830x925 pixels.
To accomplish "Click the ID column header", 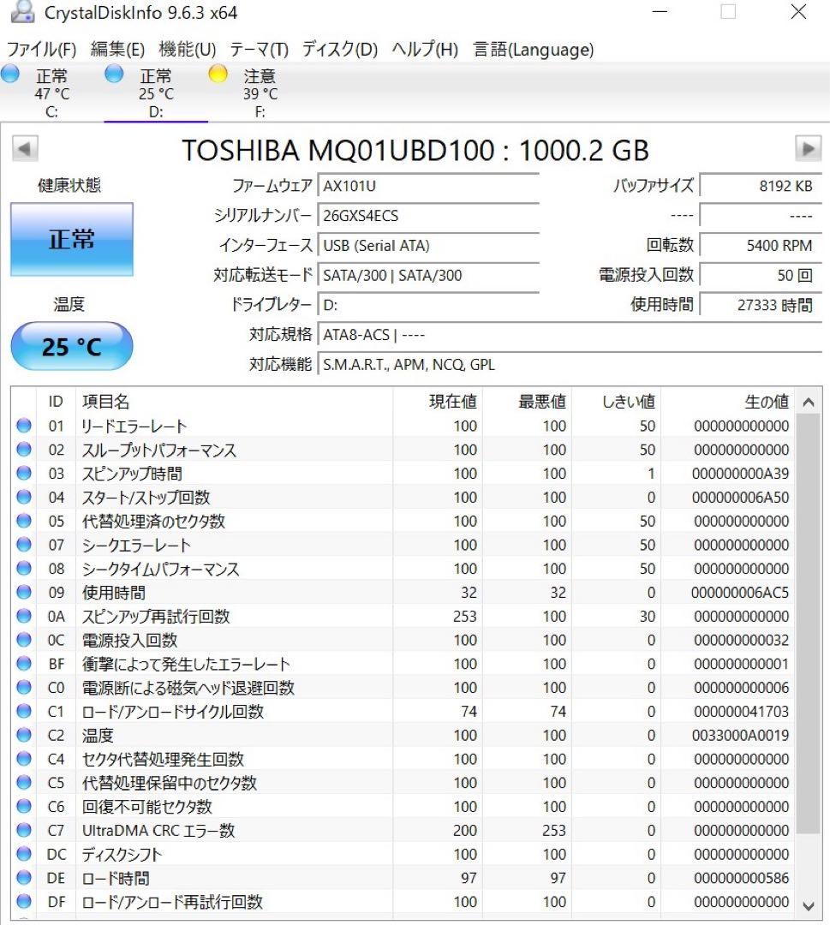I will click(56, 401).
